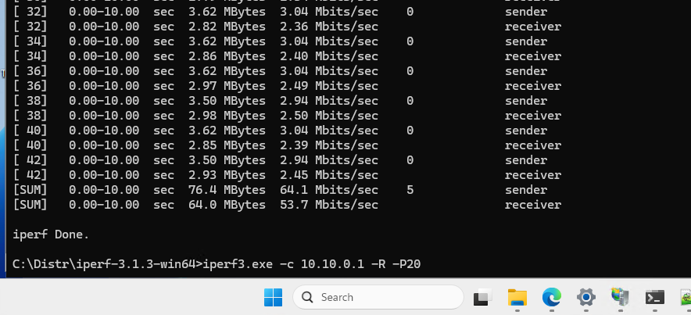Image resolution: width=691 pixels, height=315 pixels.
Task: Open the Settings gear app in taskbar
Action: pyautogui.click(x=586, y=297)
